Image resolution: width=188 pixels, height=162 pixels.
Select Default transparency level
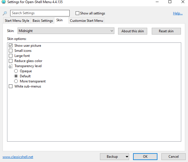(16, 76)
